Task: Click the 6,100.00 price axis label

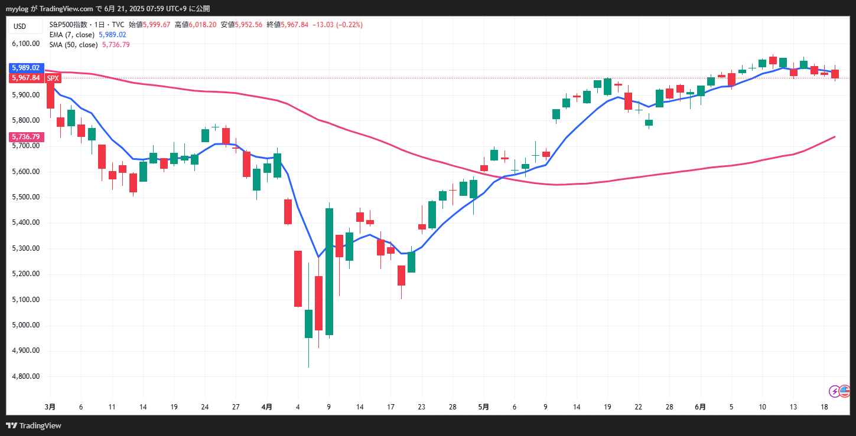Action: (x=26, y=44)
